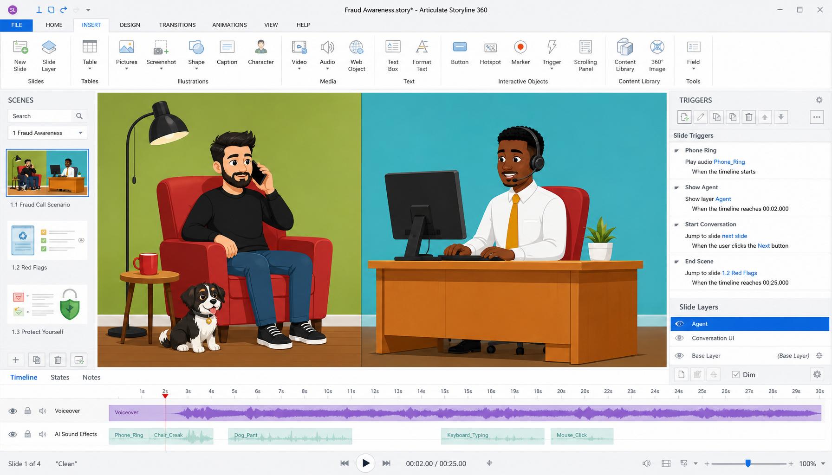Mute the AI Sound Effects track
This screenshot has width=832, height=475.
(x=43, y=434)
